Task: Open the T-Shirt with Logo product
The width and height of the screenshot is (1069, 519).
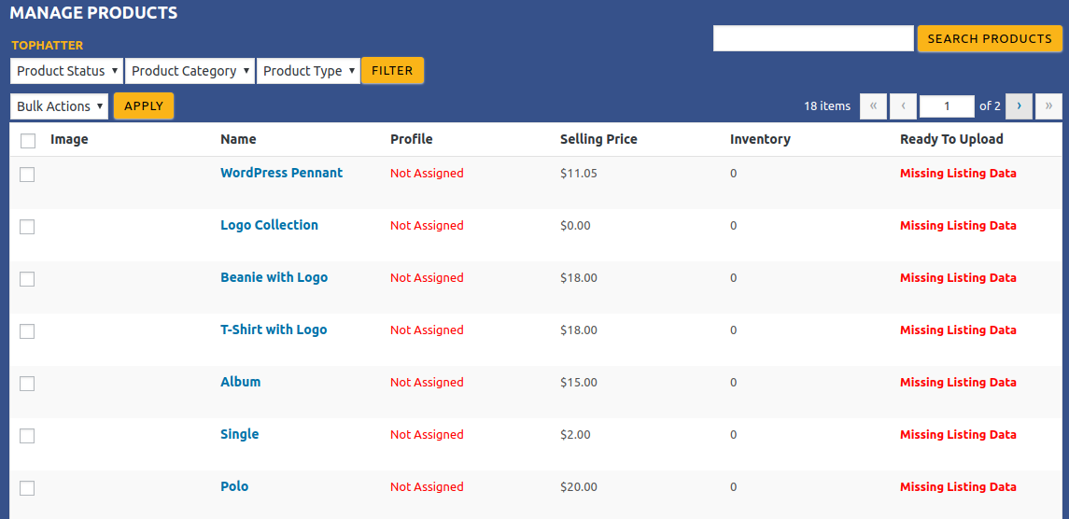Action: (274, 330)
